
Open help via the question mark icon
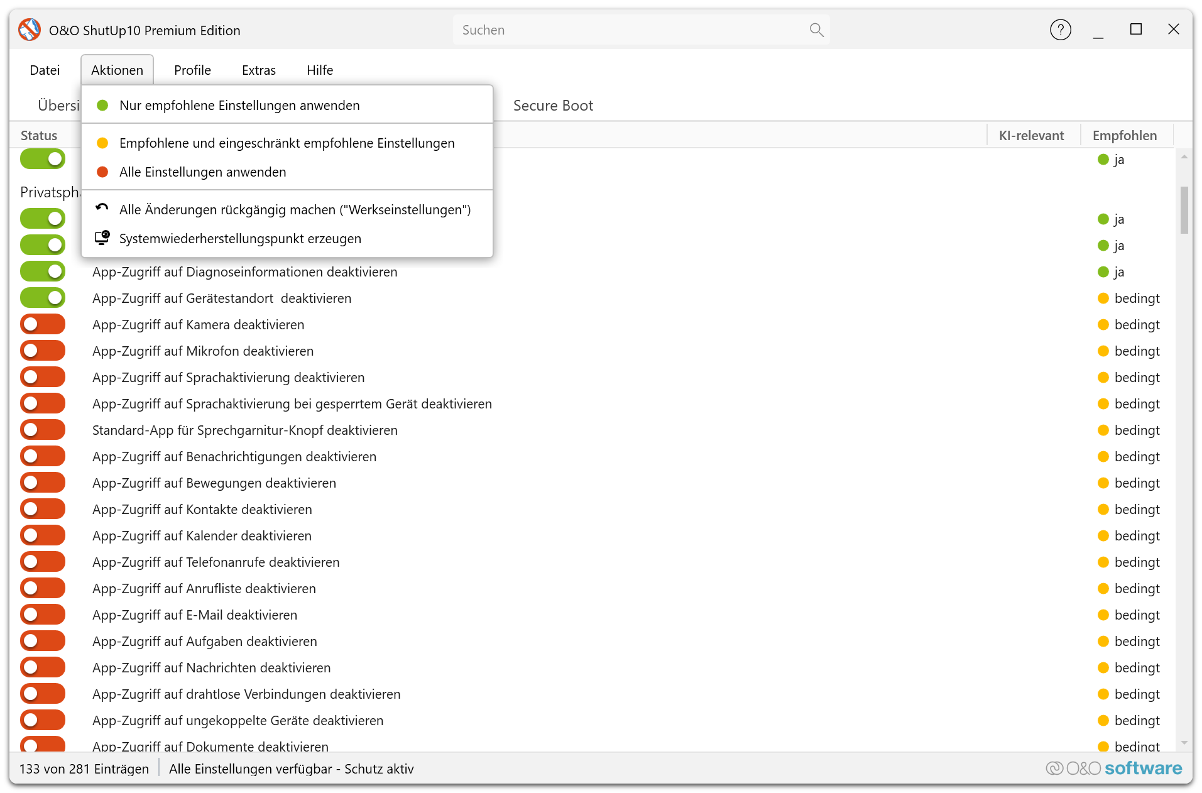coord(1060,30)
